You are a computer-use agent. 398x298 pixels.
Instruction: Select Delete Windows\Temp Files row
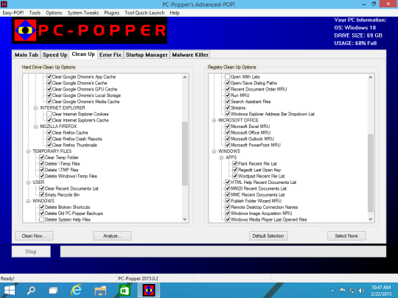click(x=71, y=176)
